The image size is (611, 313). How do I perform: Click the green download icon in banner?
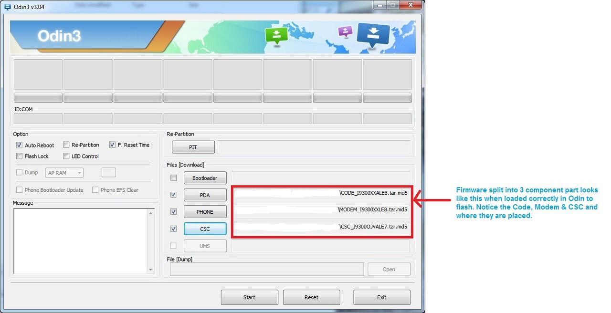(277, 35)
